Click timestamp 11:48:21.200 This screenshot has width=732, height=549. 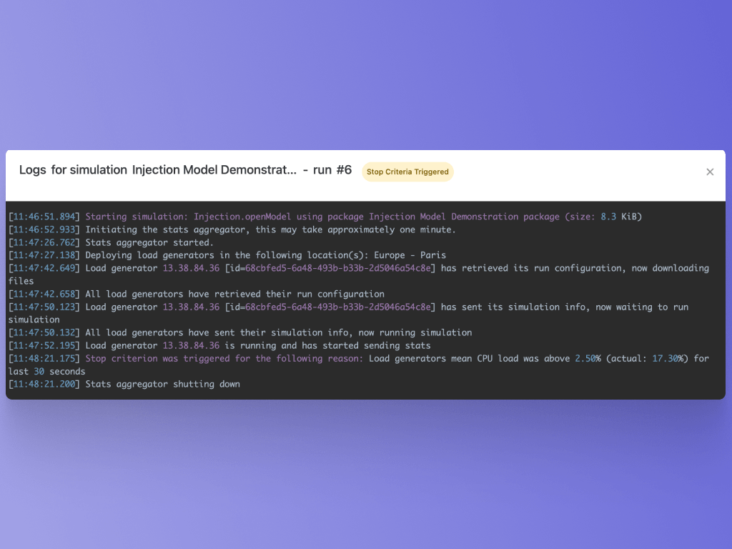(44, 384)
